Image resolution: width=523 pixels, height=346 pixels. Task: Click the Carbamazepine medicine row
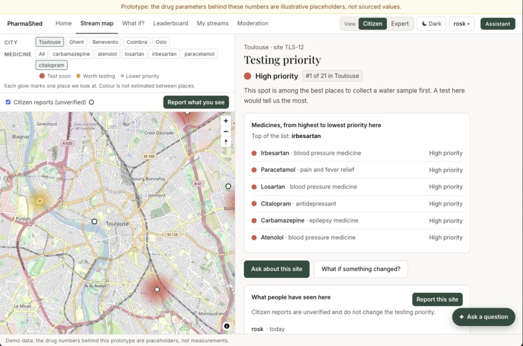(357, 220)
